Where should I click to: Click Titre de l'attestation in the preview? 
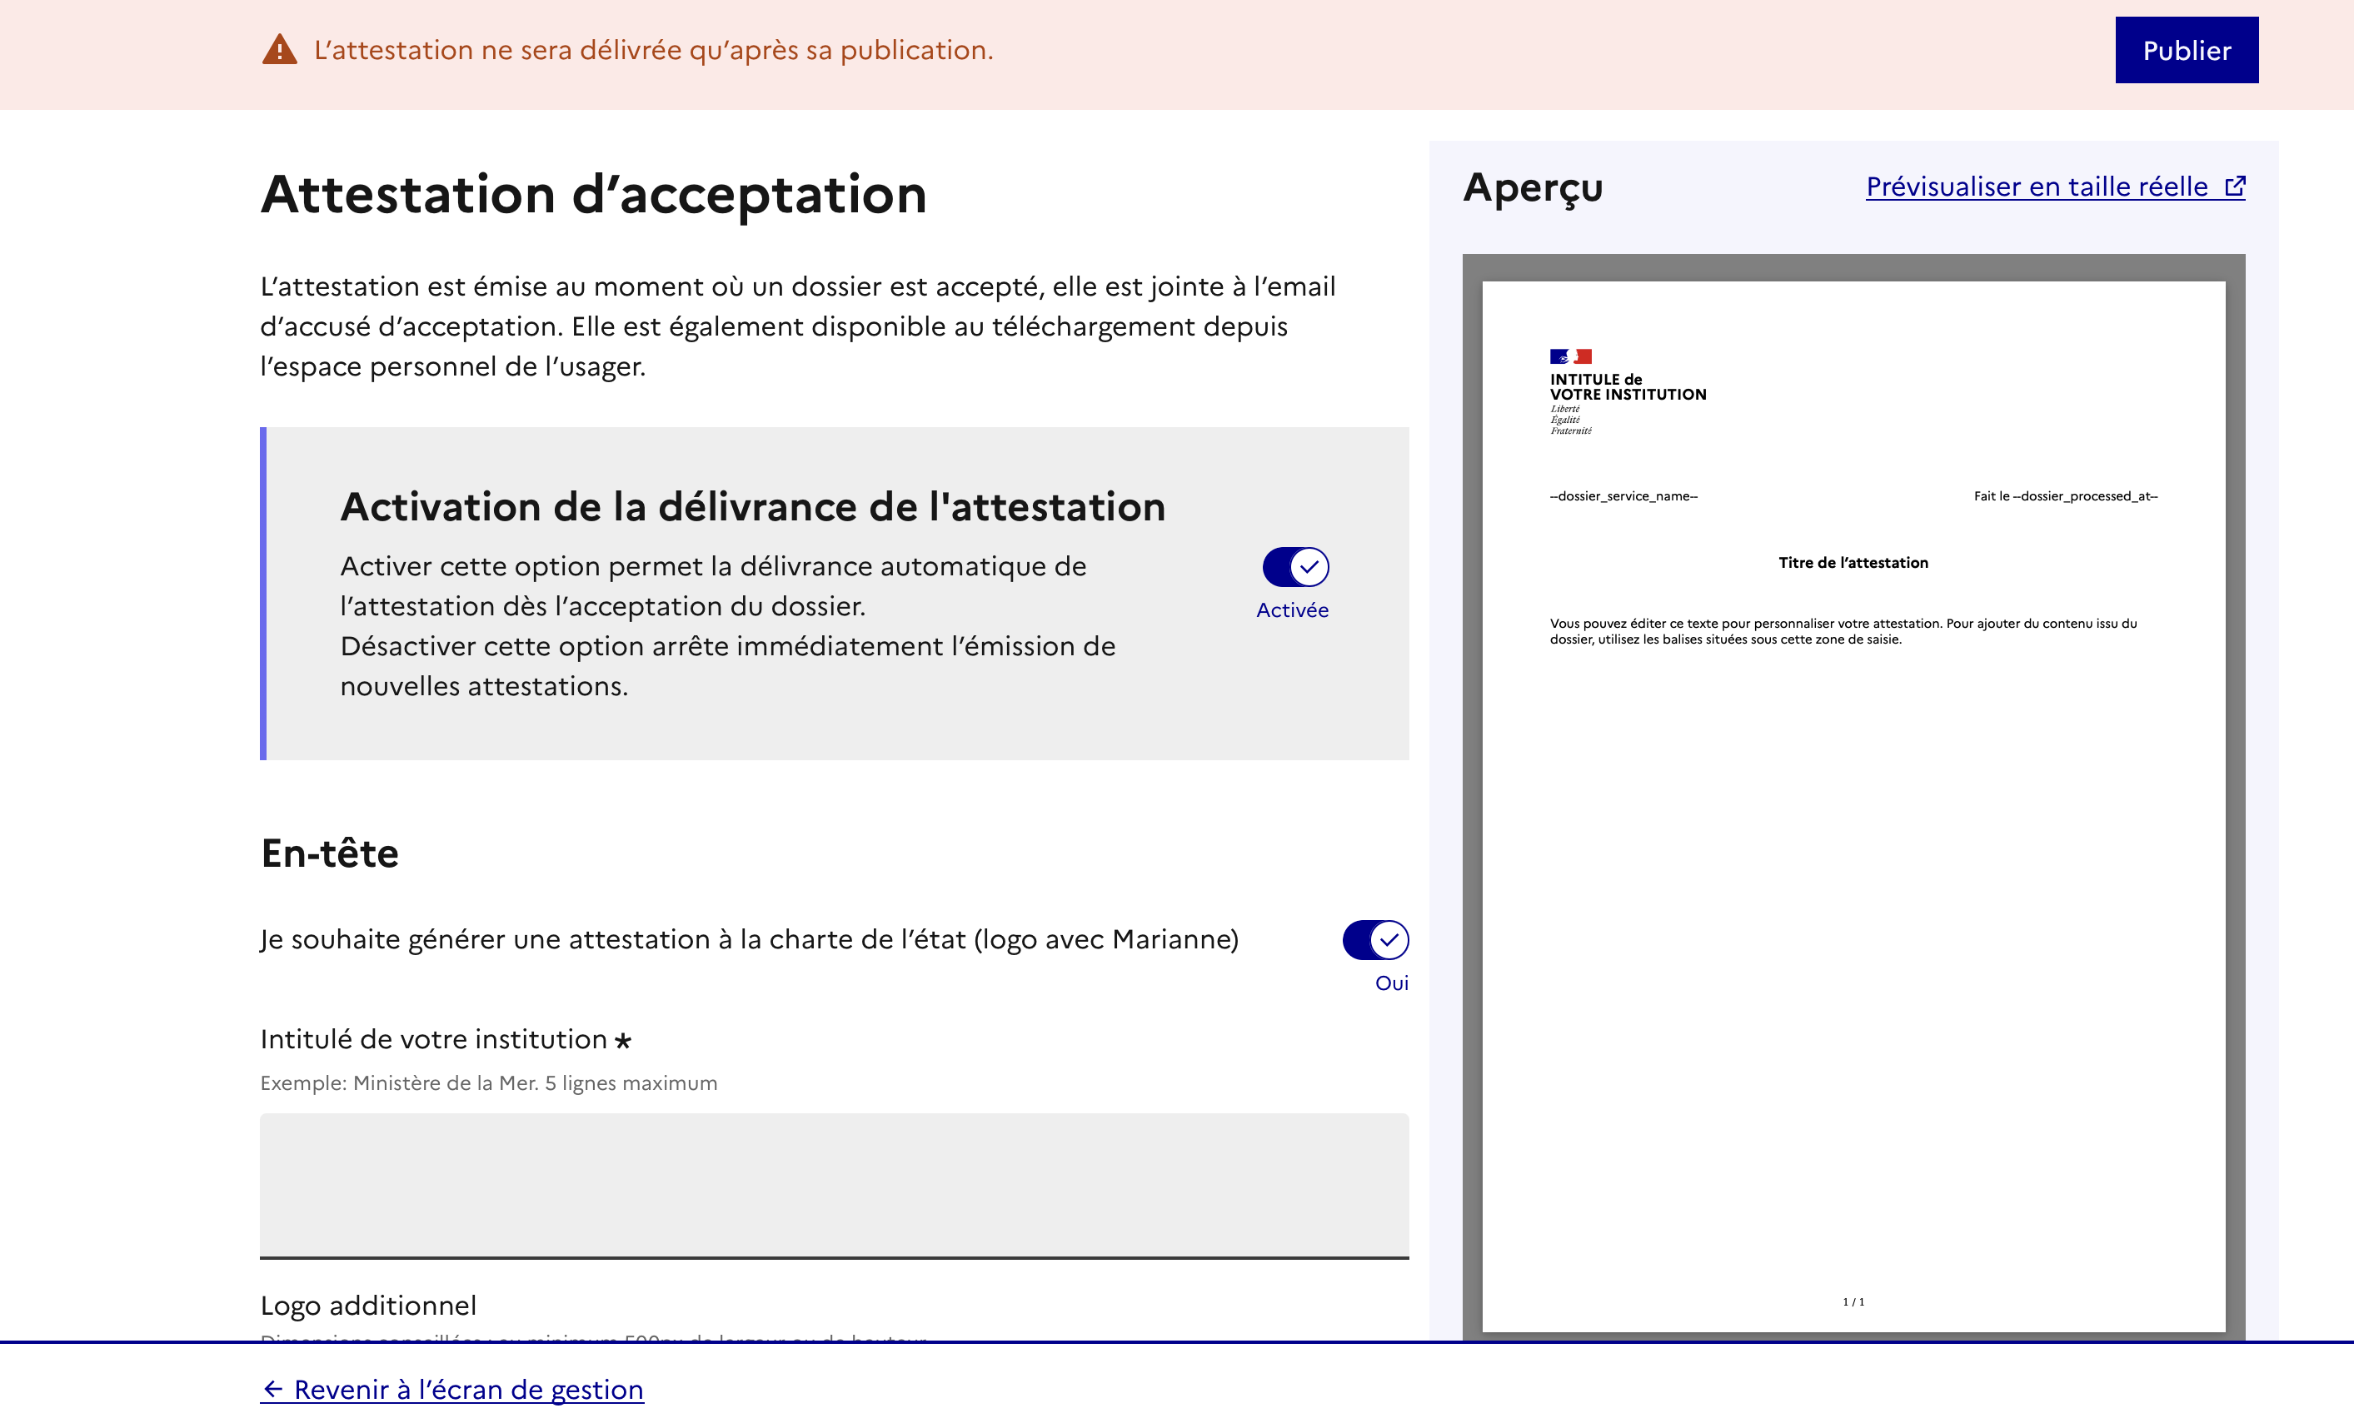click(1853, 563)
